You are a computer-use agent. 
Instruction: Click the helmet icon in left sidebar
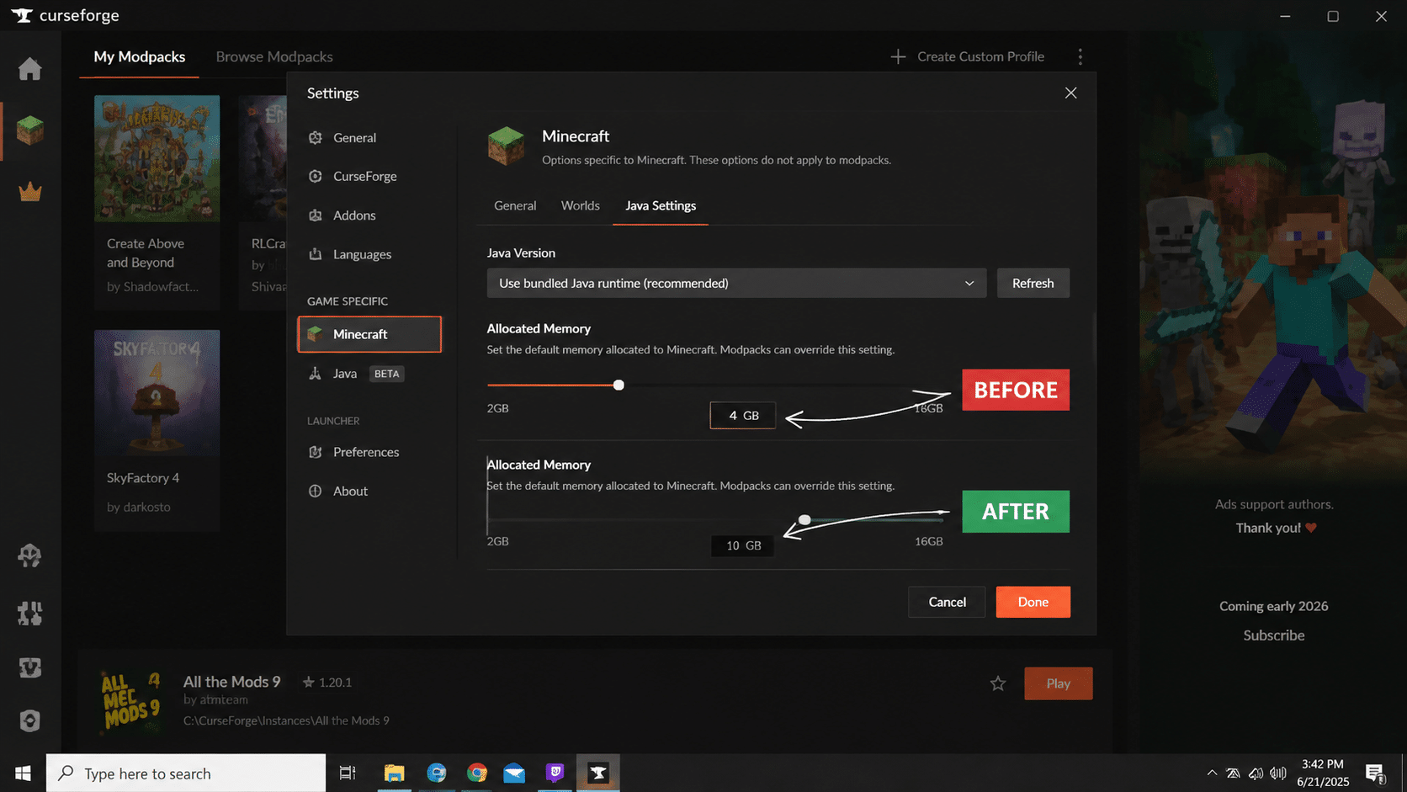30,555
